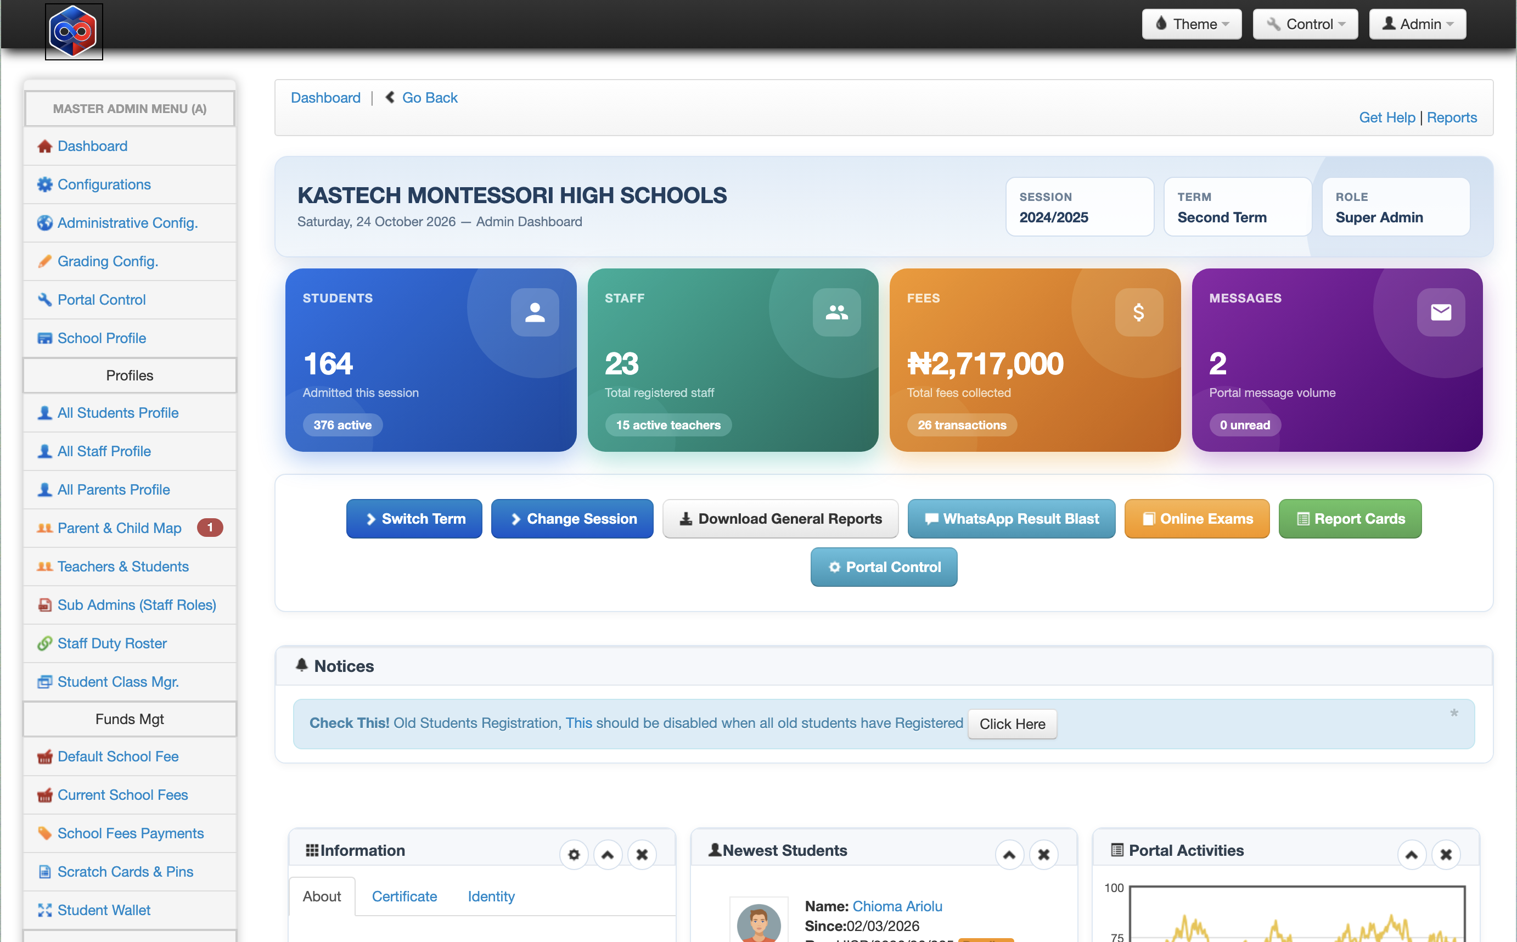Click the Teachers & Students group icon
The height and width of the screenshot is (942, 1517).
click(x=44, y=567)
